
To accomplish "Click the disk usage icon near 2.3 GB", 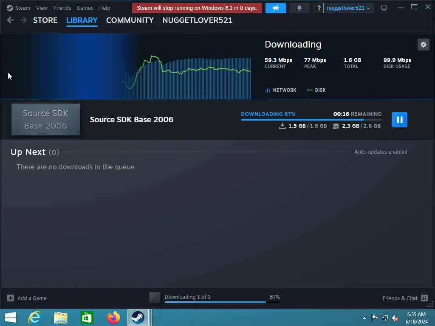I will (336, 126).
